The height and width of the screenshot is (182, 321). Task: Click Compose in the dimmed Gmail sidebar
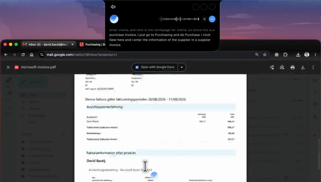(33, 82)
